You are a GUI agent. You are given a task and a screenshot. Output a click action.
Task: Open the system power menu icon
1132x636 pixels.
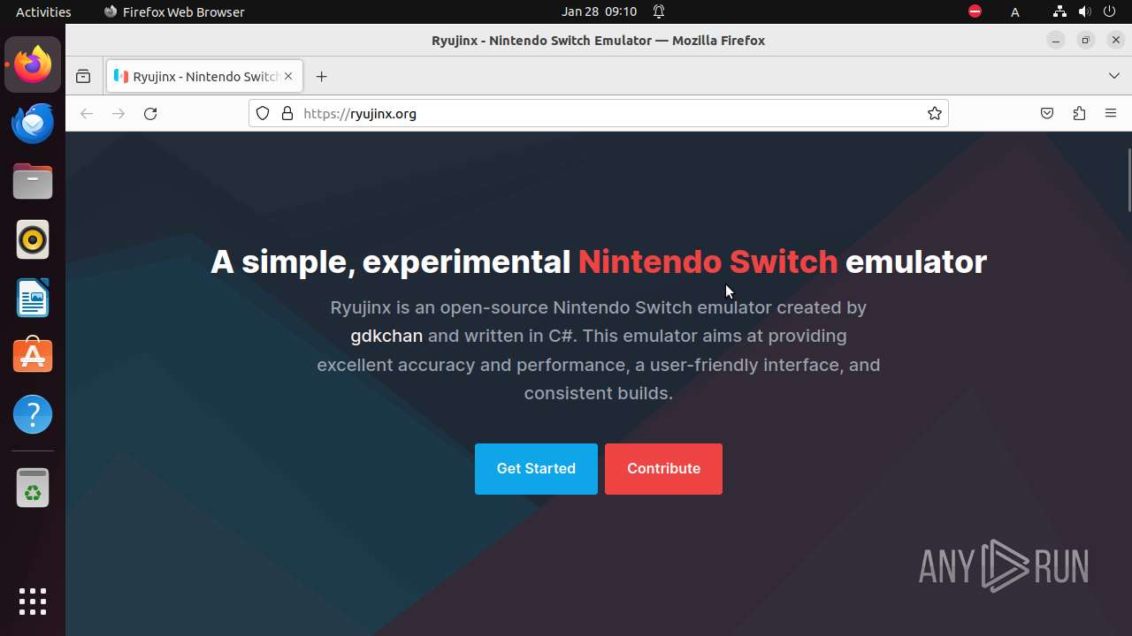[x=1109, y=11]
